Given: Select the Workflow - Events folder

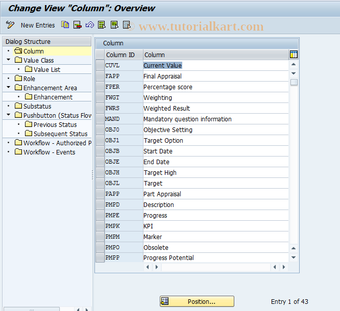Looking at the screenshot, I should click(45, 152).
